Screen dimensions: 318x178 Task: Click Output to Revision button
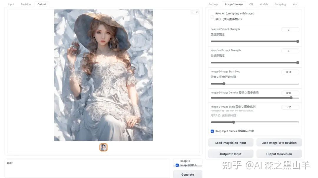(x=279, y=154)
